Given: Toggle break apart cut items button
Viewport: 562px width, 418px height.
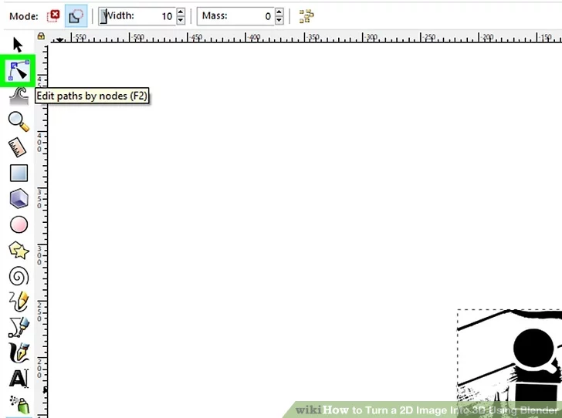Looking at the screenshot, I should coord(306,15).
